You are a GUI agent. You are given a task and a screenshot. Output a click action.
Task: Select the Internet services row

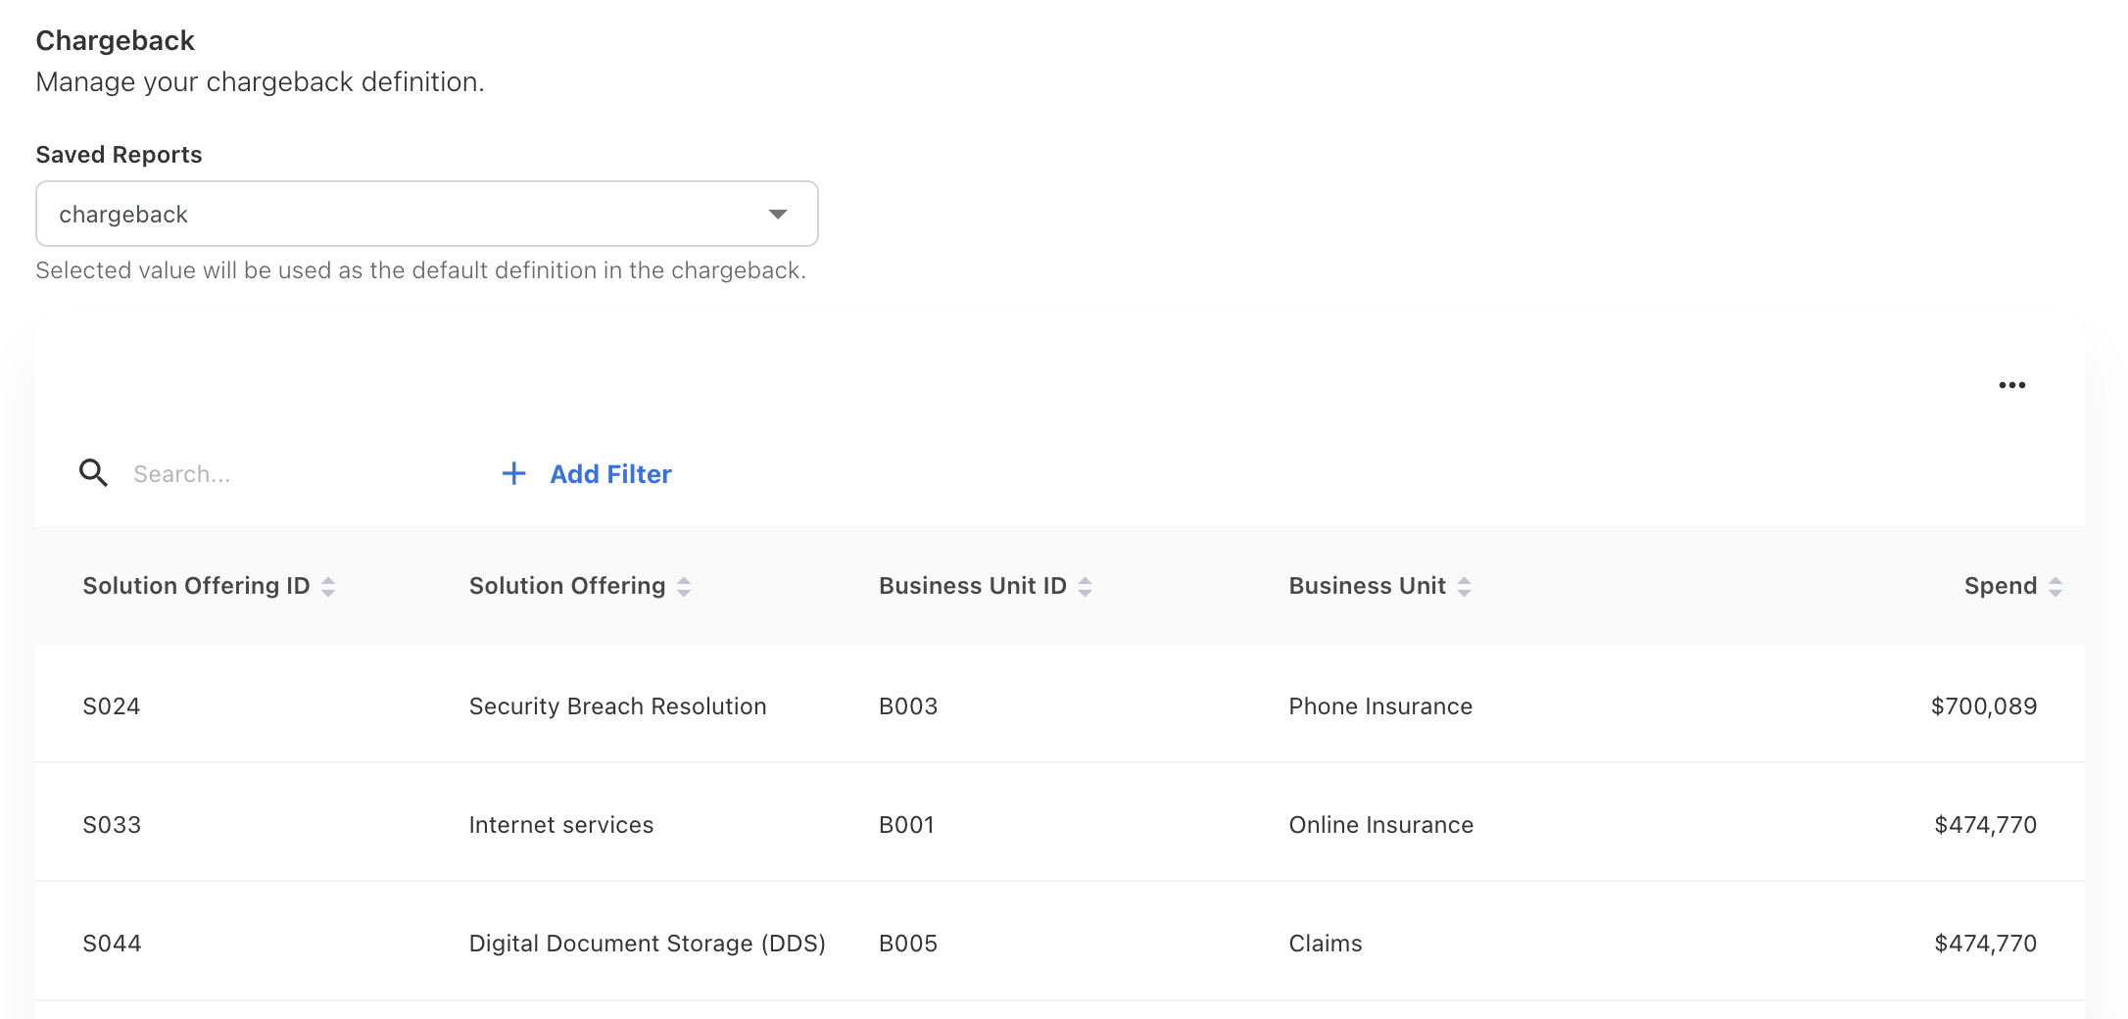tap(560, 825)
